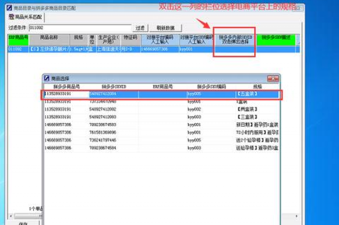This screenshot has width=339, height=225.
Task: Select the kyy002 SKU code cell
Action: (x=211, y=109)
